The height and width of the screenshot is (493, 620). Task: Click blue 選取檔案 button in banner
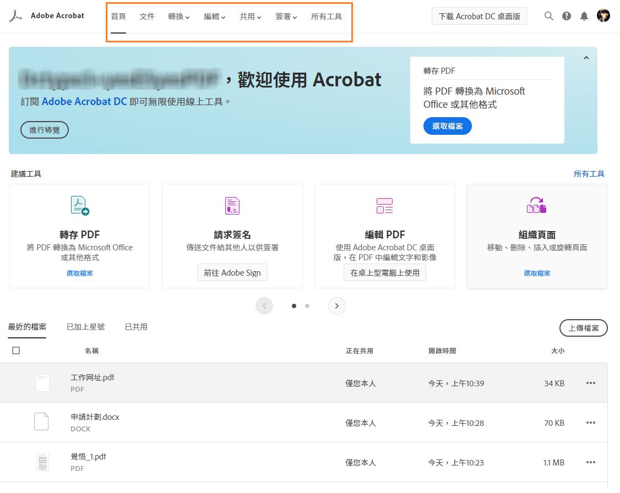point(447,126)
